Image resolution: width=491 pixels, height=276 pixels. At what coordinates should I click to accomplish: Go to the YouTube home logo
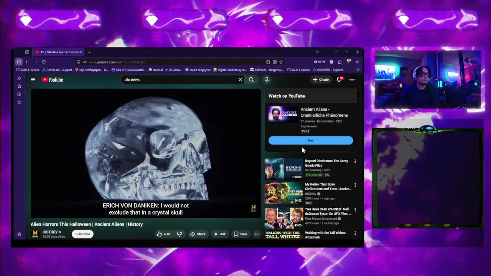(x=52, y=80)
